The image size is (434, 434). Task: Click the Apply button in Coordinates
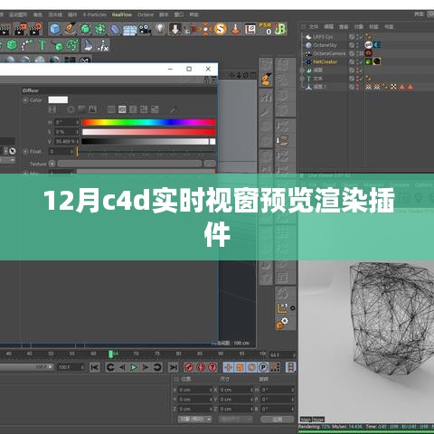[277, 419]
